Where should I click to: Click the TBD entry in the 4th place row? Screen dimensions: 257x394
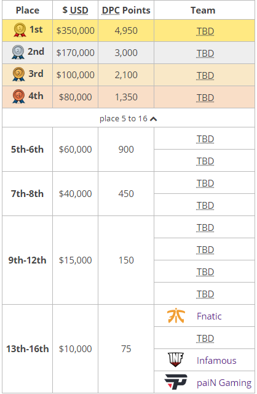205,97
